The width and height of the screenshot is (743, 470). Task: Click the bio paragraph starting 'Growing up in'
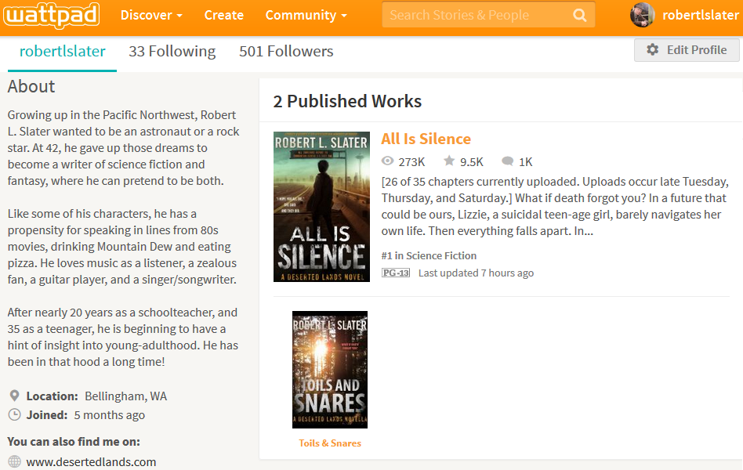(x=124, y=148)
